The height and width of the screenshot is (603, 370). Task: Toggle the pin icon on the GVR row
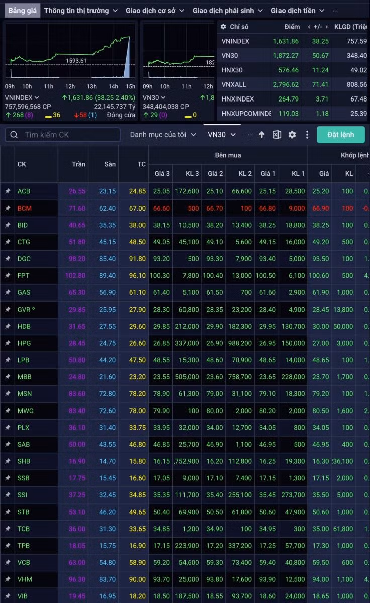coord(8,309)
